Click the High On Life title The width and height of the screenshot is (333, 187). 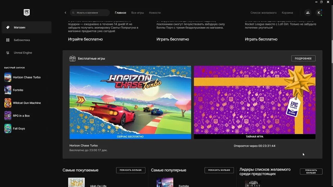point(98,186)
